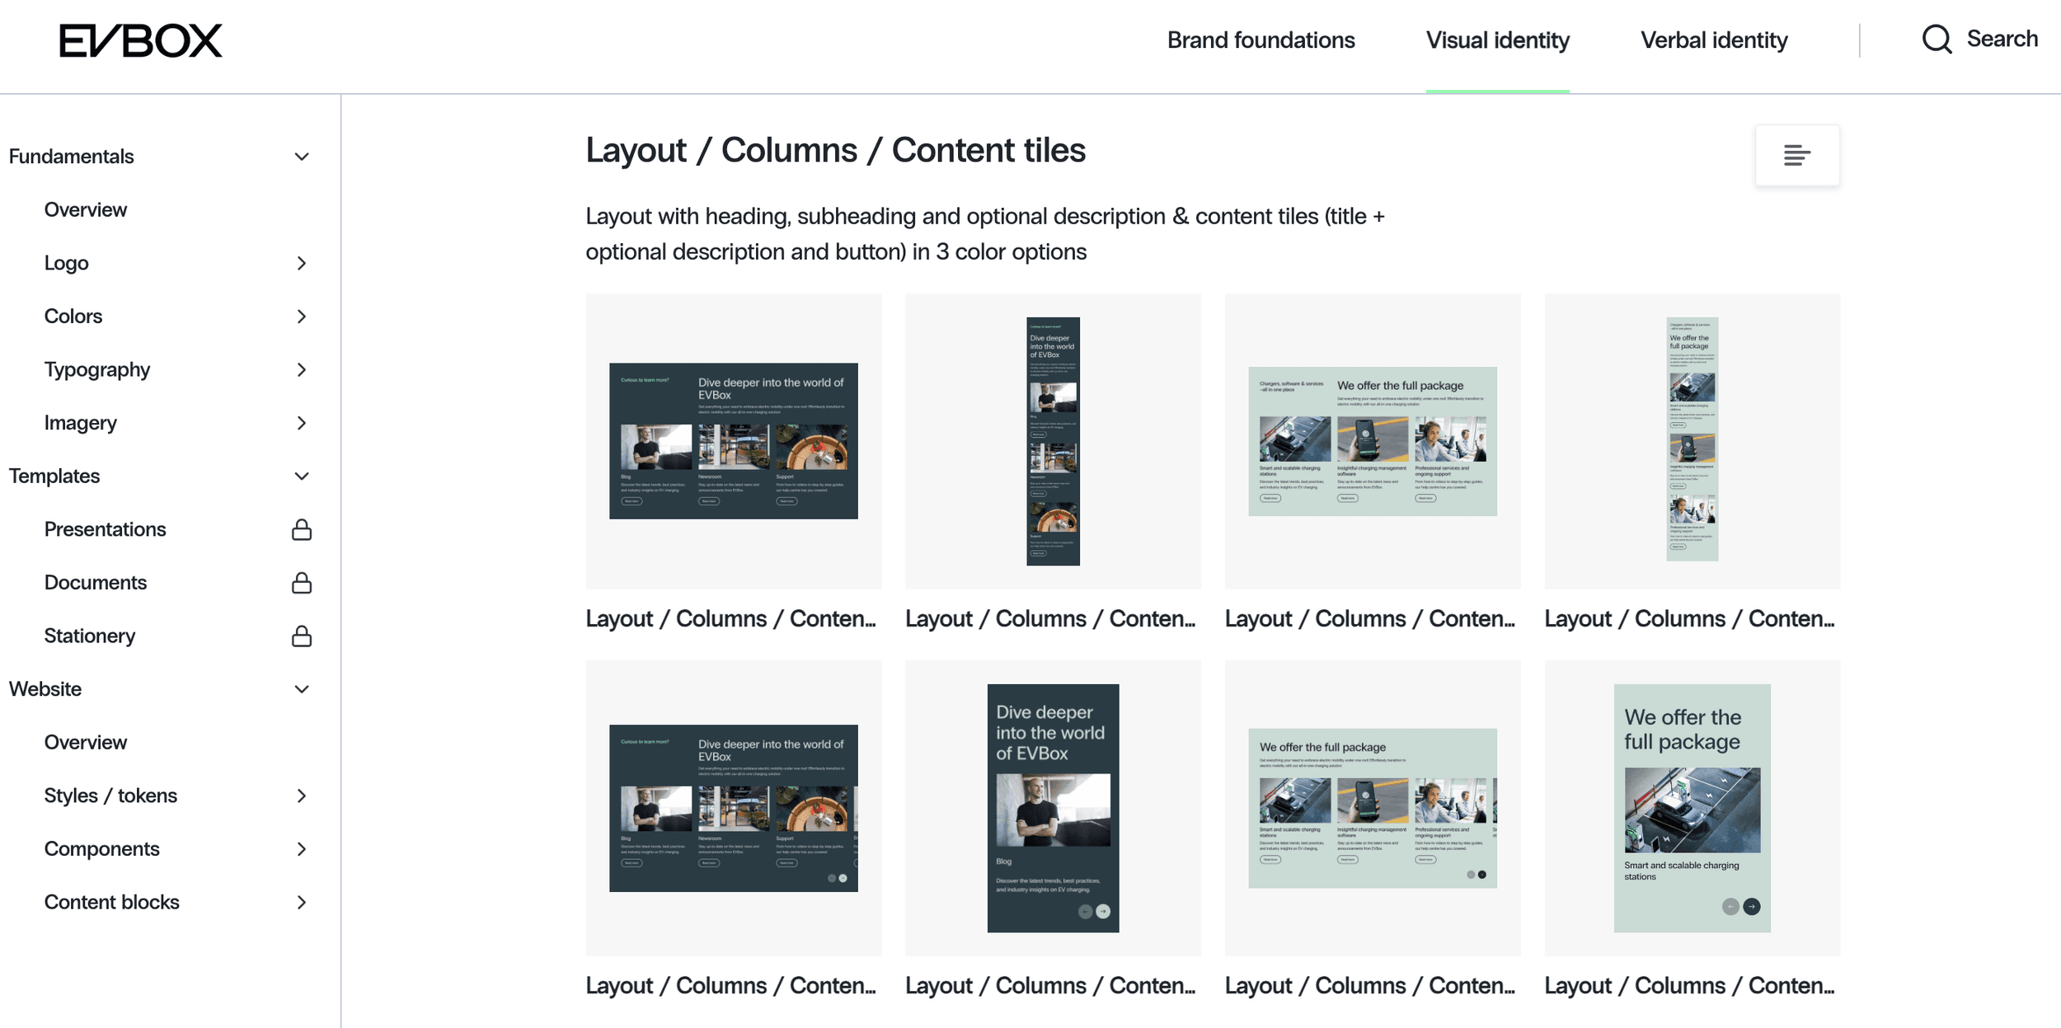Expand the Imagery submenu chevron
The width and height of the screenshot is (2061, 1028).
302,423
